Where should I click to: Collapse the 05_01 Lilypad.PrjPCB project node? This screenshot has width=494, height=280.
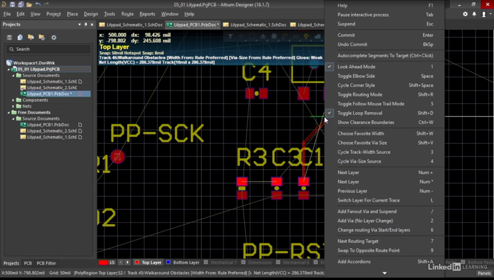tap(9, 69)
